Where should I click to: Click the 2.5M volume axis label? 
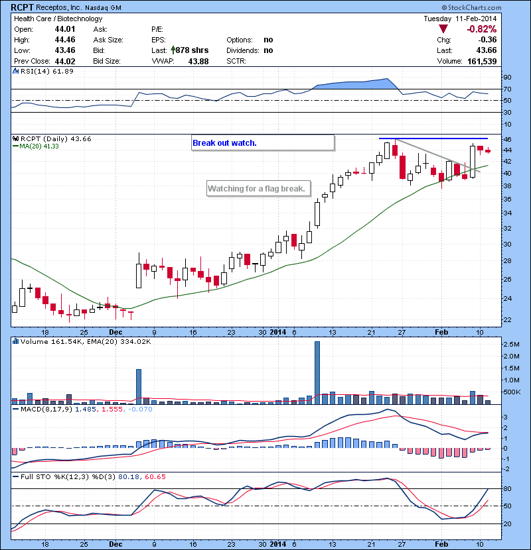tap(511, 345)
